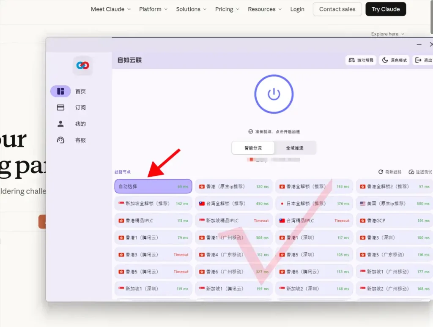The width and height of the screenshot is (433, 327).
Task: Select the 自动选择 auto-select node
Action: pyautogui.click(x=153, y=186)
